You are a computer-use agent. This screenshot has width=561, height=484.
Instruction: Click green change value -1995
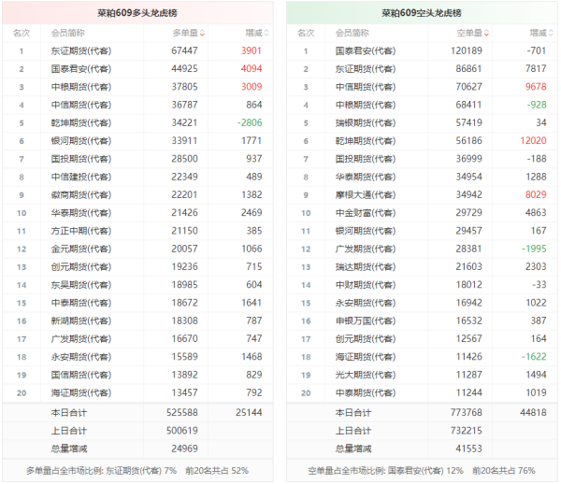click(534, 249)
